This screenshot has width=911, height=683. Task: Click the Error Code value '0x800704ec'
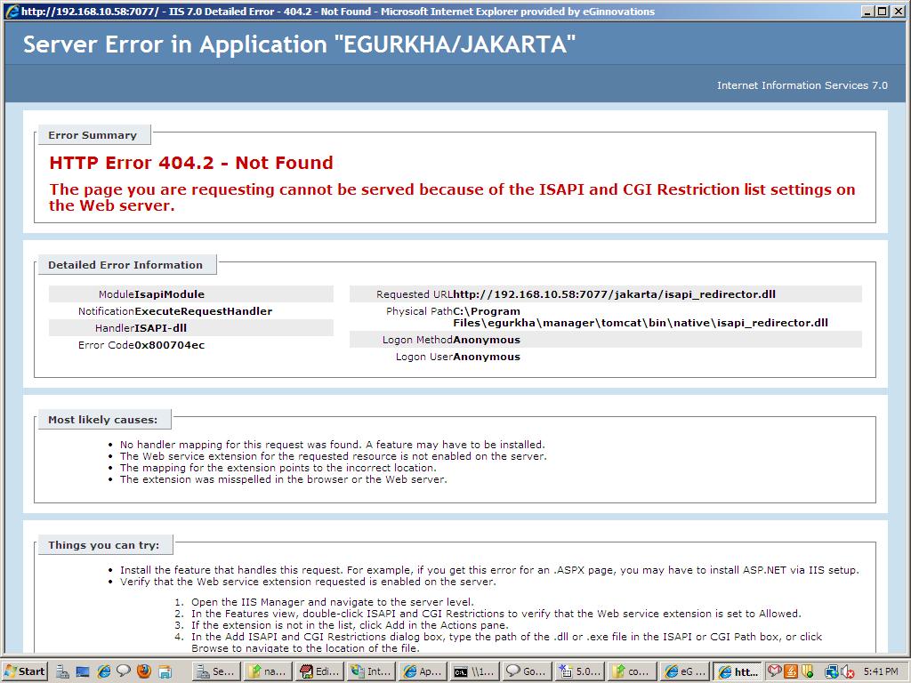(170, 345)
